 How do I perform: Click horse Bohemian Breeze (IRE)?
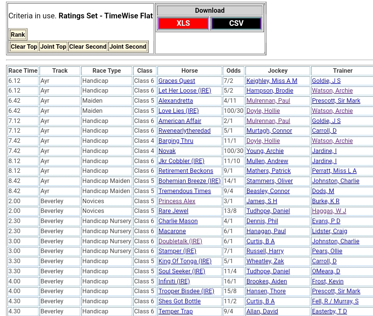189,181
